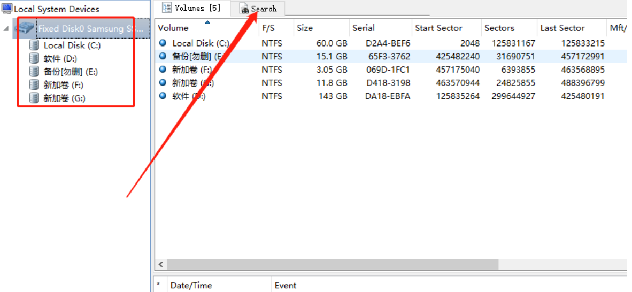
Task: Click serial DA18-EBFA cell
Action: (x=388, y=96)
